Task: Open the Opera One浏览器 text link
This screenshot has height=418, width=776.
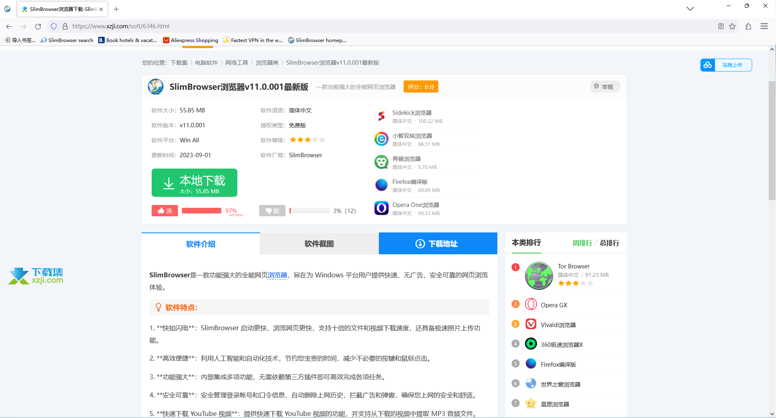Action: [416, 205]
